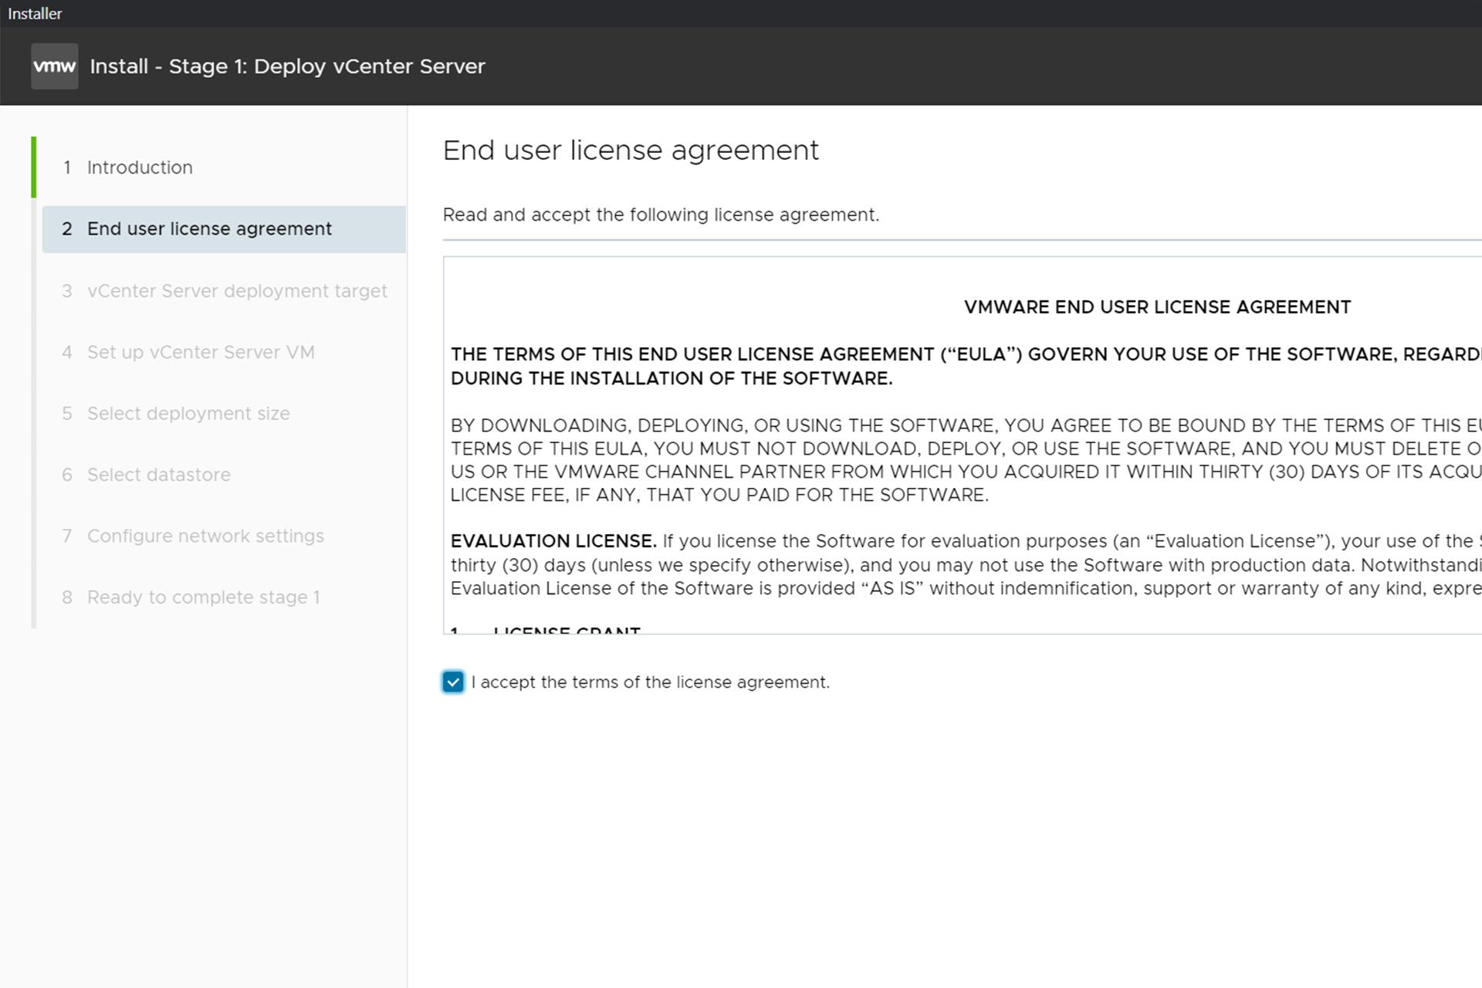Click 'BY DOWNLOADING, DEPLOYING' paragraph start

tap(966, 425)
